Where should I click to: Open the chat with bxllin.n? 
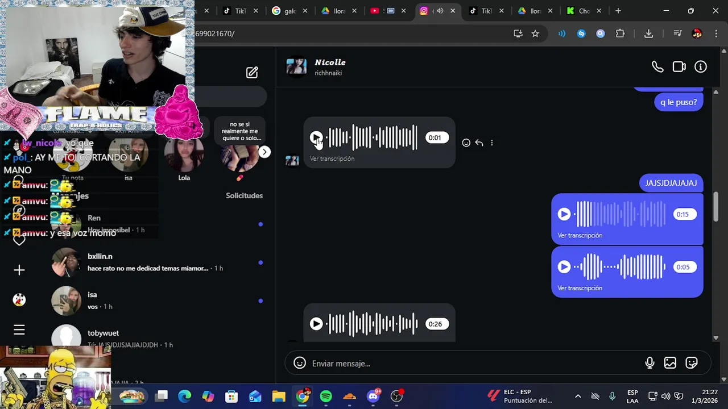(158, 262)
